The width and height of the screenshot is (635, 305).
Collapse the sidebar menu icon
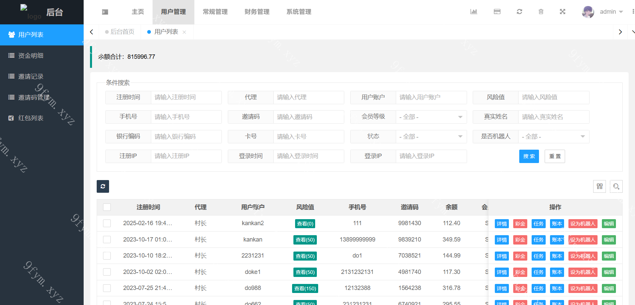(105, 12)
